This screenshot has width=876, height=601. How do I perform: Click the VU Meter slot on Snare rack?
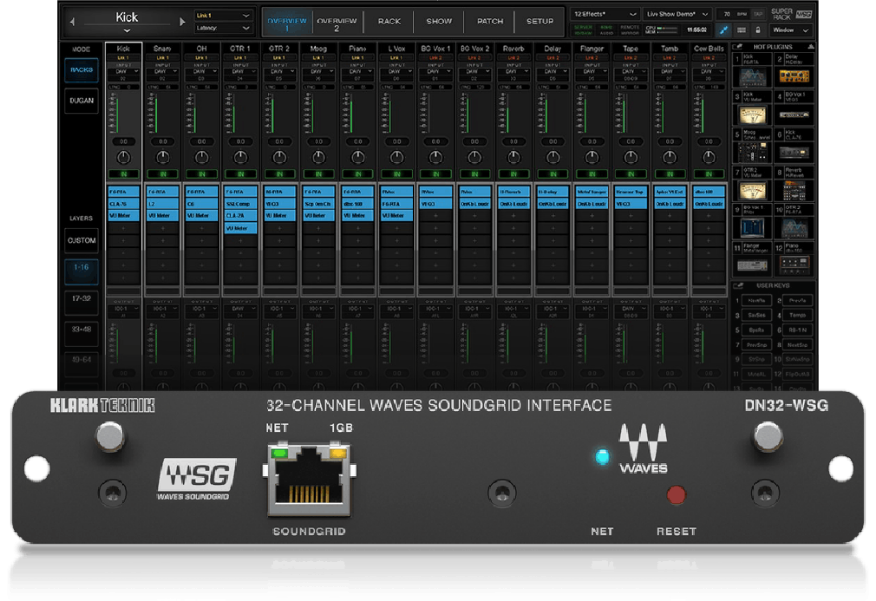coord(163,216)
